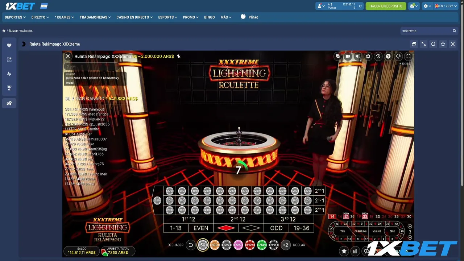Expand the DIRECTO menu
The width and height of the screenshot is (464, 261).
coord(40,17)
